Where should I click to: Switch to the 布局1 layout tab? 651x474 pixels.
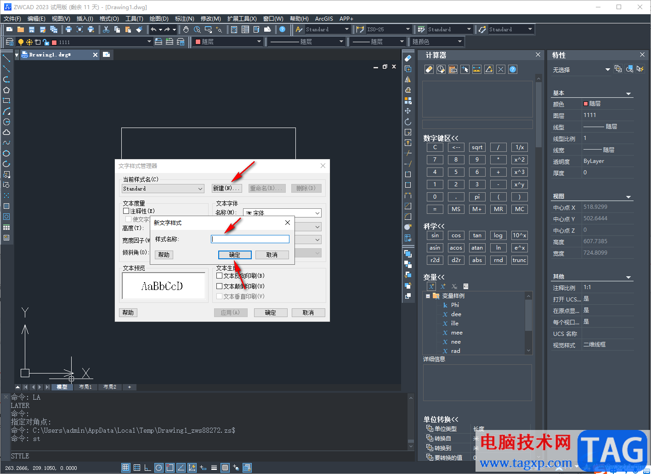click(85, 387)
